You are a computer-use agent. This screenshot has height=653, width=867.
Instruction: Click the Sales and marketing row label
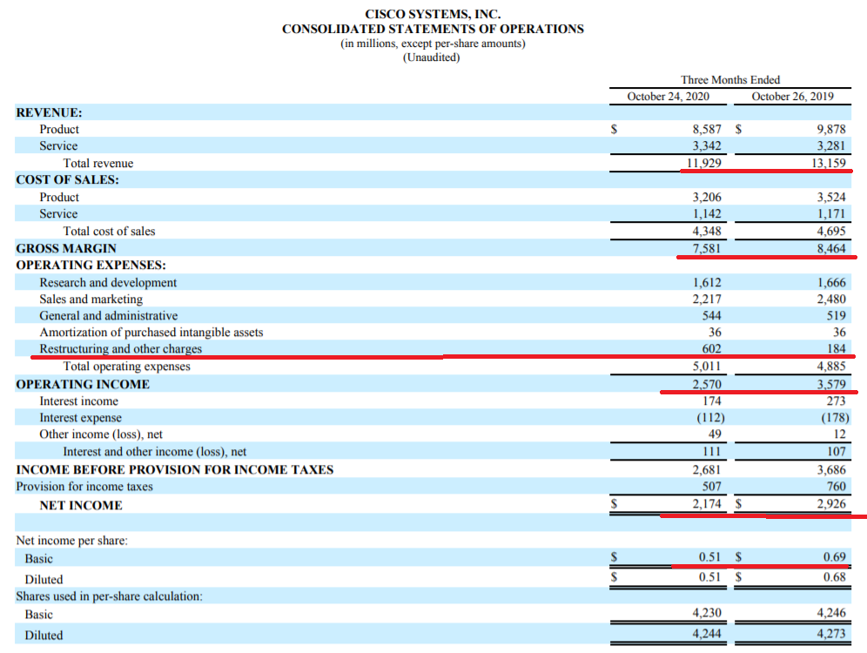(91, 299)
